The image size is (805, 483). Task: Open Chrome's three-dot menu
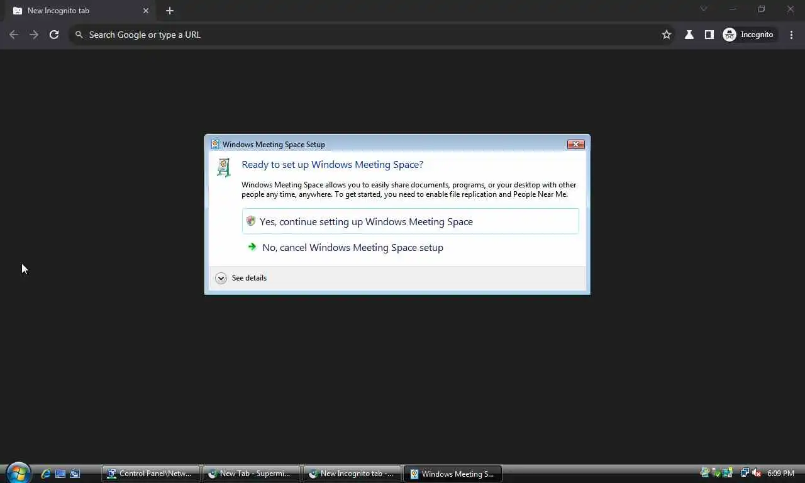tap(792, 35)
